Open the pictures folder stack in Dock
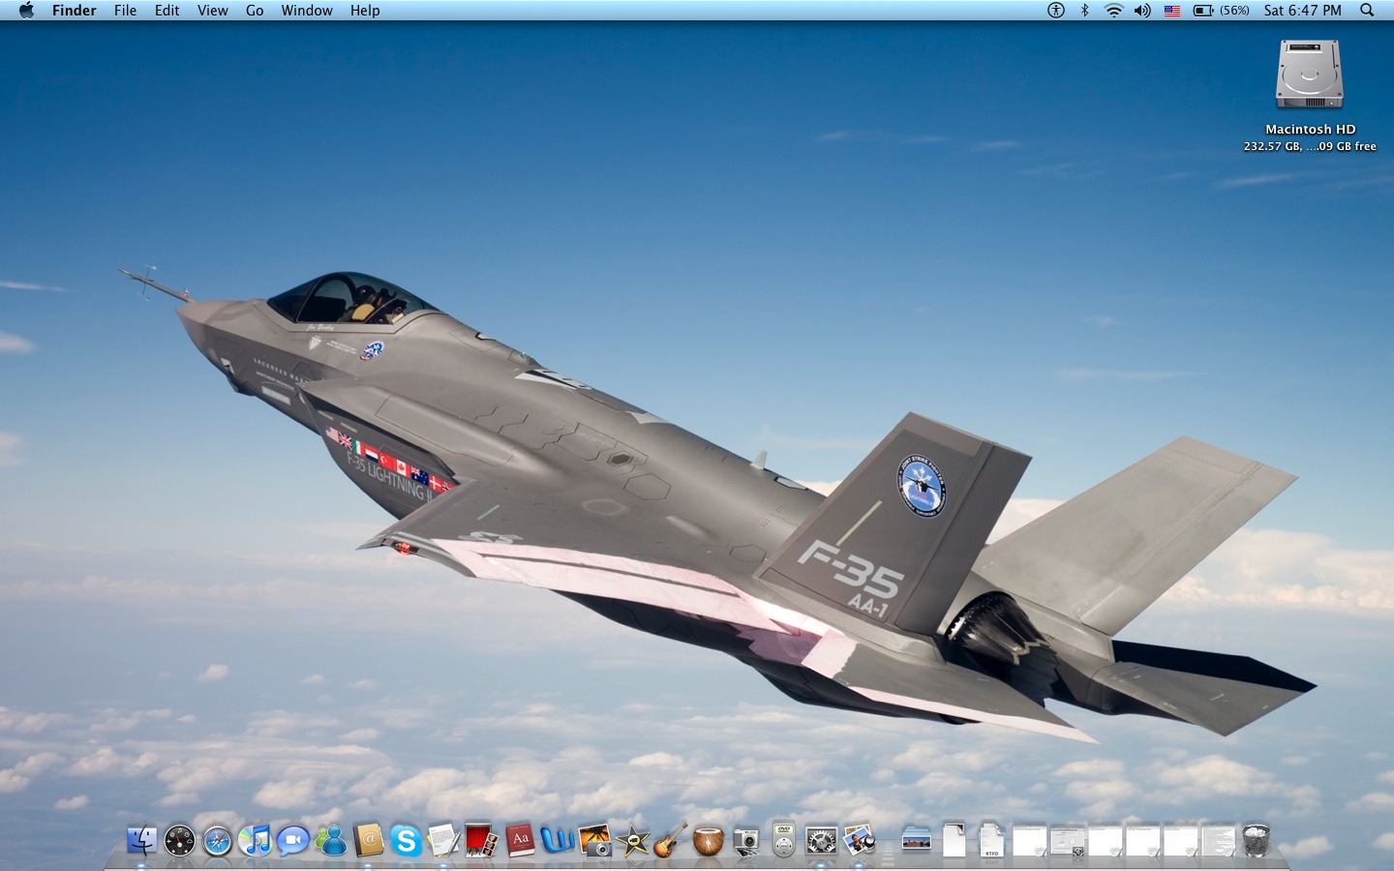The height and width of the screenshot is (871, 1394). click(916, 840)
